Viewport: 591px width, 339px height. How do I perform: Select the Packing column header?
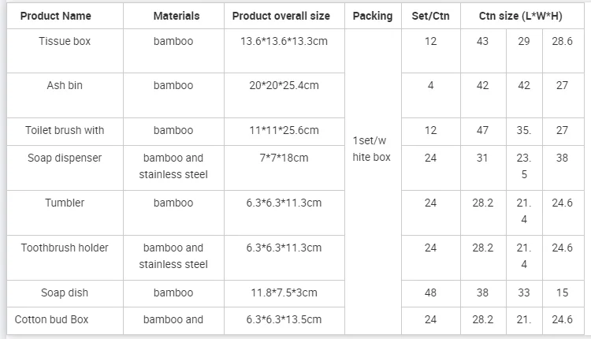[373, 16]
